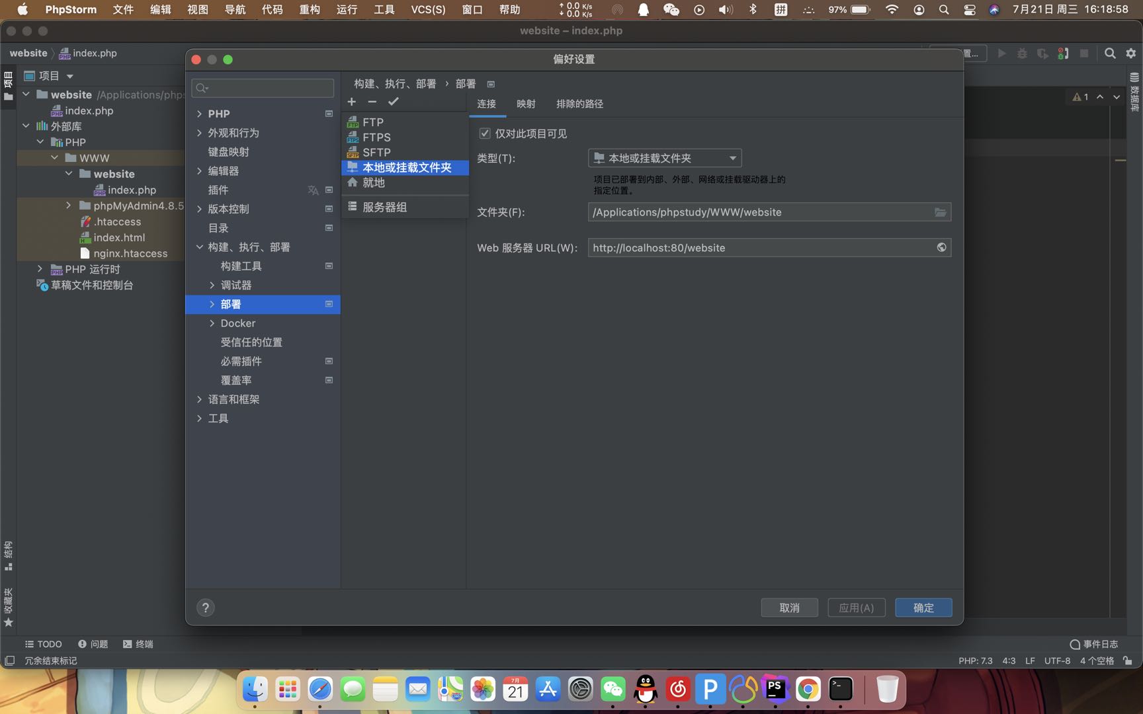The image size is (1143, 714).
Task: Collapse 构建、执行、部署 category
Action: 199,247
